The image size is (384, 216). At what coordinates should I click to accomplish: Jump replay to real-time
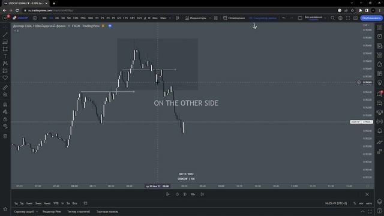coord(202,194)
